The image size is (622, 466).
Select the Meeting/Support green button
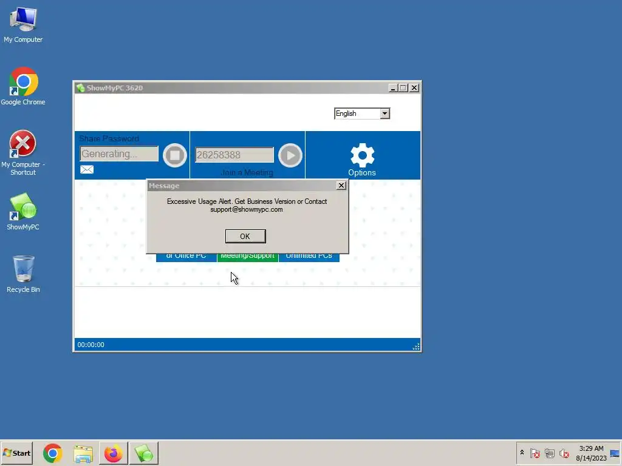[x=248, y=257]
